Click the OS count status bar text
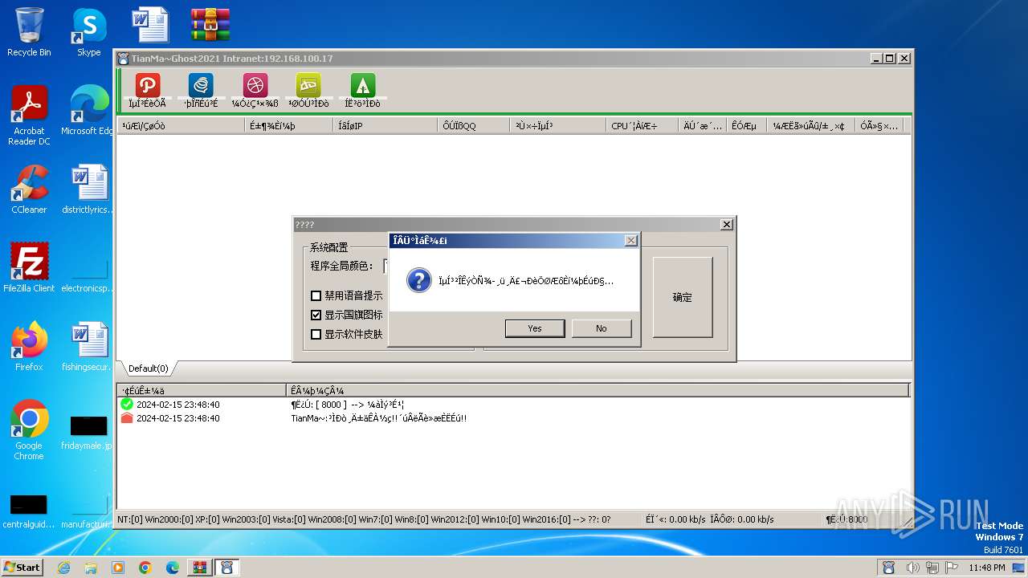1028x578 pixels. 364,519
